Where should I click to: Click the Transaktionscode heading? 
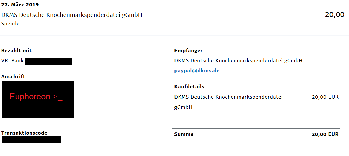(24, 133)
